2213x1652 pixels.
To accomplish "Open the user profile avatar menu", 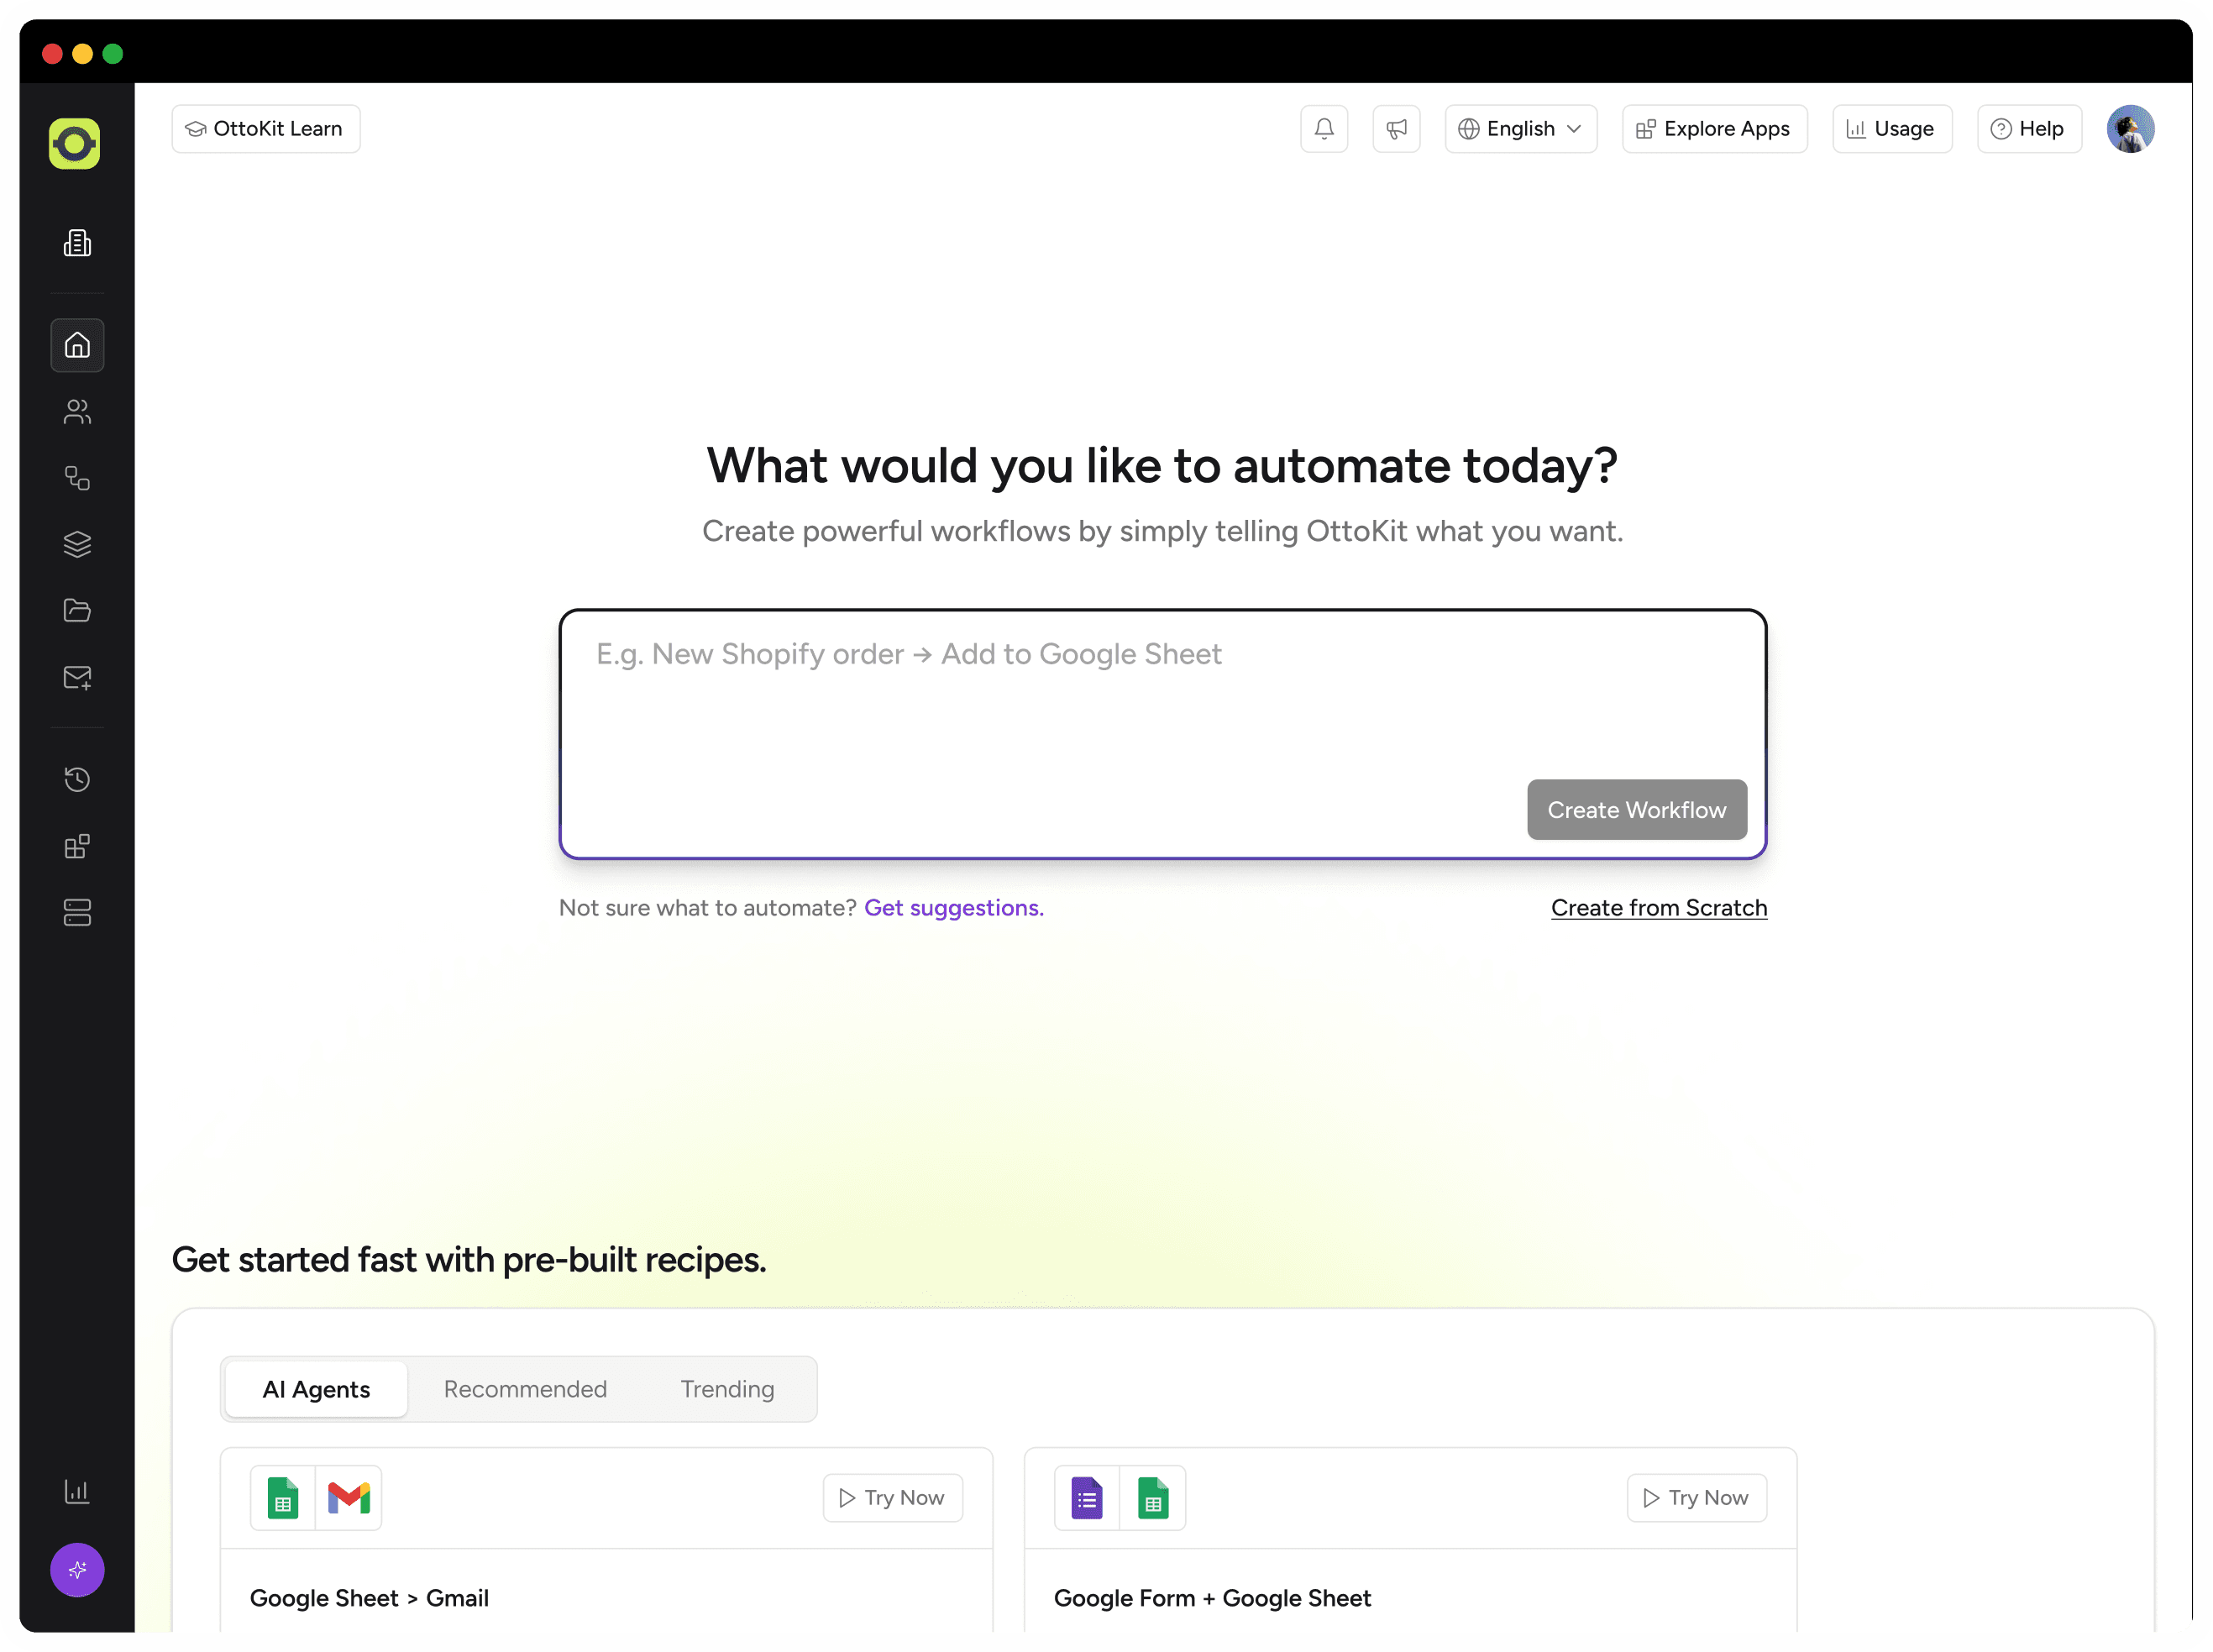I will pos(2130,129).
